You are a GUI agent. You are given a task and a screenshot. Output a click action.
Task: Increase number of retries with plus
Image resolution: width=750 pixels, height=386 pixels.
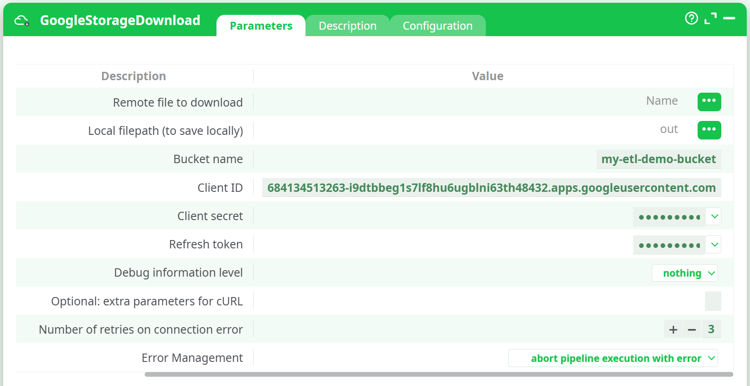coord(673,329)
